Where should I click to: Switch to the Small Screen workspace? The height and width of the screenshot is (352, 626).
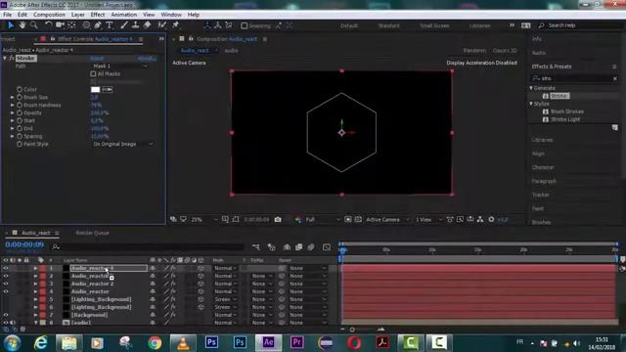coord(434,25)
